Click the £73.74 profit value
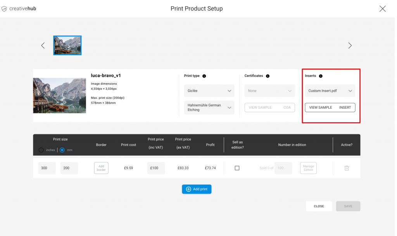Screen dimensions: 397x236 click(211, 168)
